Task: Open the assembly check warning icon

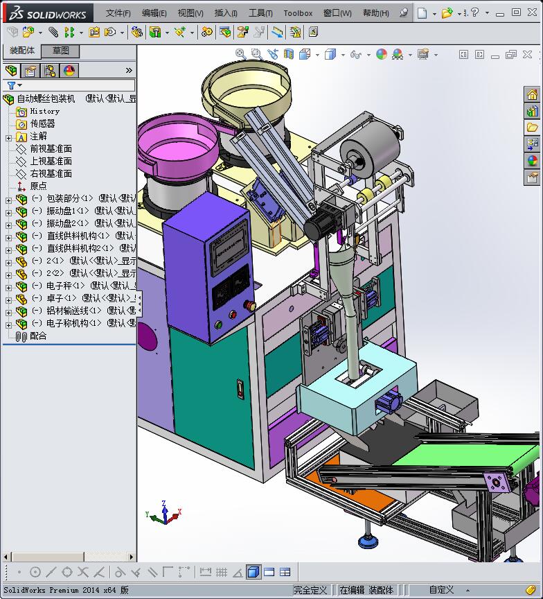Action: [295, 32]
